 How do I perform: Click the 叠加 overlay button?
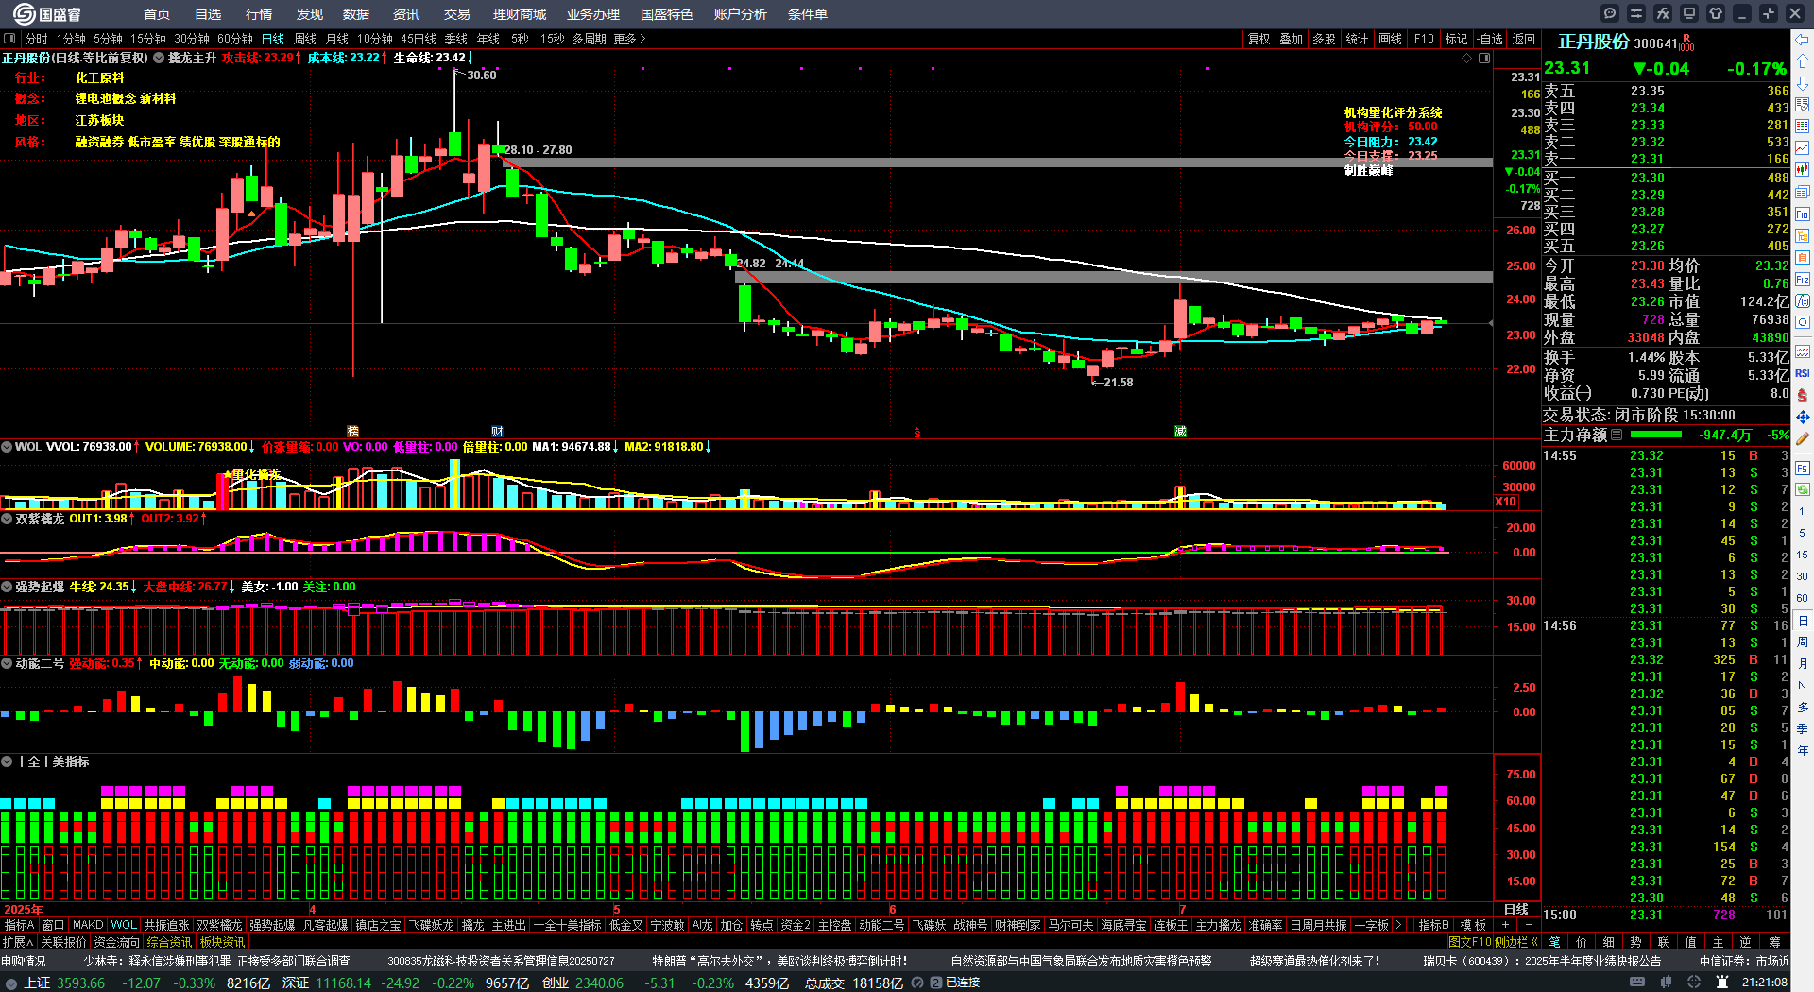pyautogui.click(x=1291, y=39)
